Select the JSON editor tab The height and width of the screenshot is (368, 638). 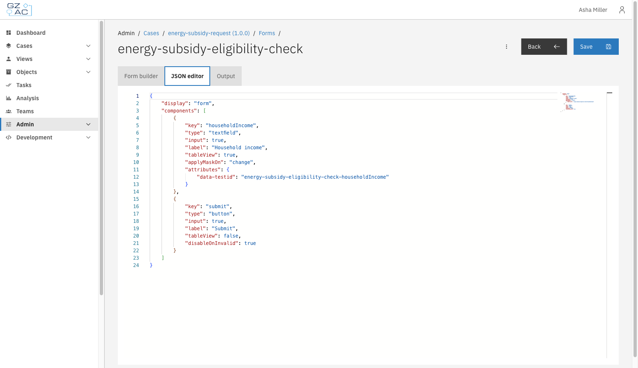(x=187, y=76)
